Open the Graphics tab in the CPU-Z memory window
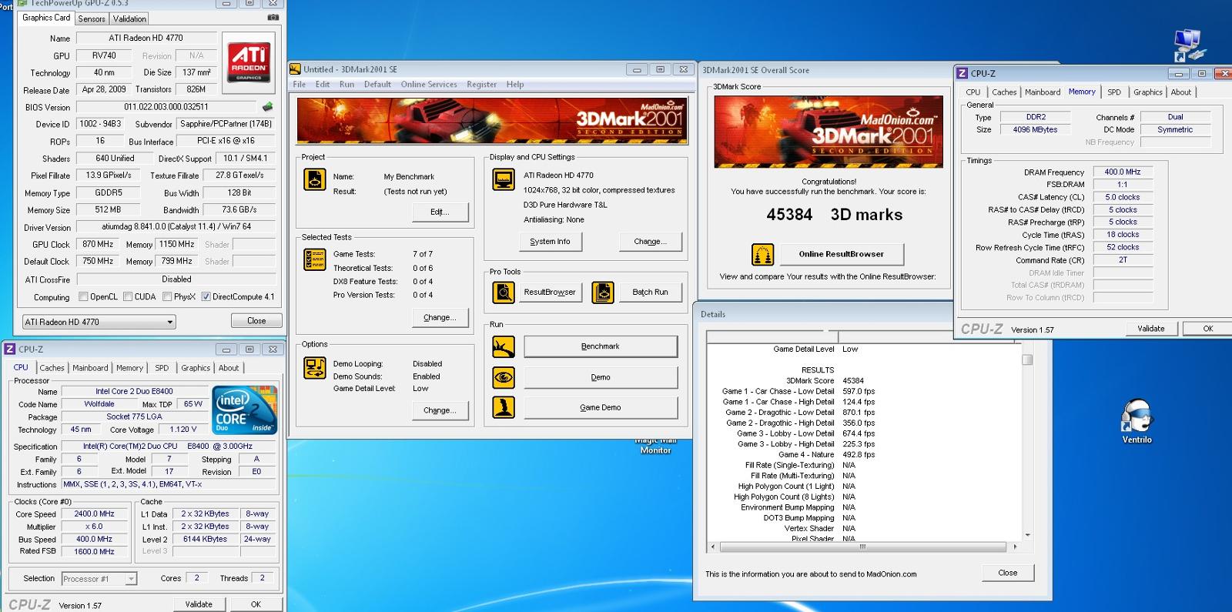The width and height of the screenshot is (1232, 612). (x=1147, y=92)
